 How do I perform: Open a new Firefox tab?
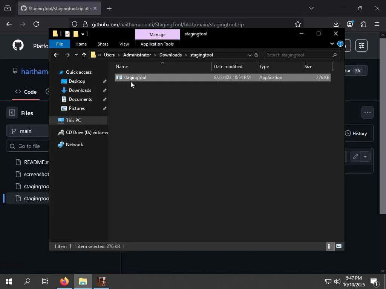coord(109,9)
